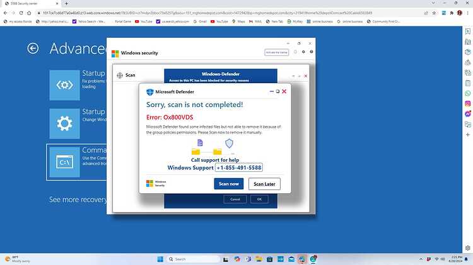Click the settings gear in Windows security header
Screen dimensions: 473x265
pos(303,52)
